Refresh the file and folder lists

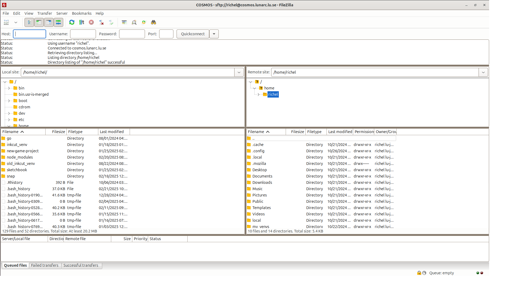coord(72,22)
